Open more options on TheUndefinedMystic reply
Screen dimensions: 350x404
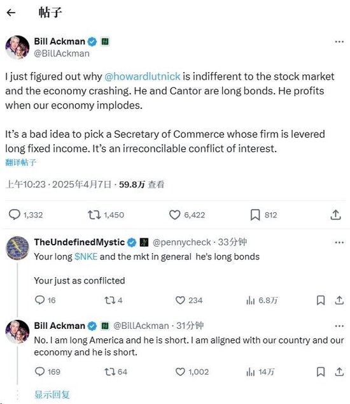(x=339, y=242)
